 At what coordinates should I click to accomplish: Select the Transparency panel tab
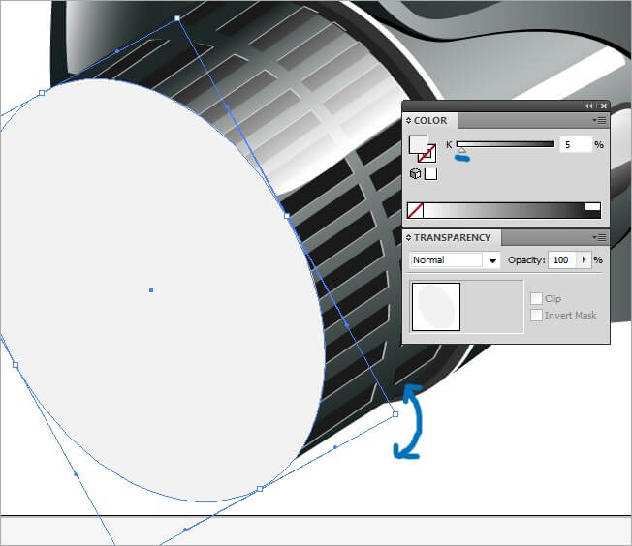pyautogui.click(x=452, y=237)
